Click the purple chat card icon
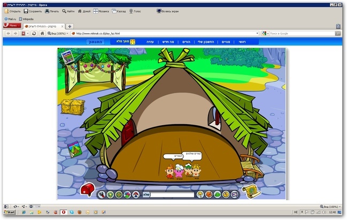Image resolution: width=347 pixels, height=220 pixels. point(234,194)
